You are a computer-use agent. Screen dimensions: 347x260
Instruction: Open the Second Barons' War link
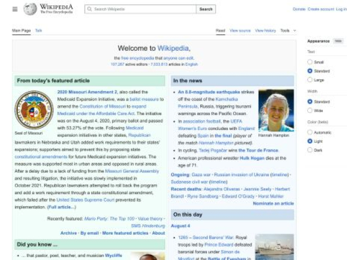[x=213, y=237]
